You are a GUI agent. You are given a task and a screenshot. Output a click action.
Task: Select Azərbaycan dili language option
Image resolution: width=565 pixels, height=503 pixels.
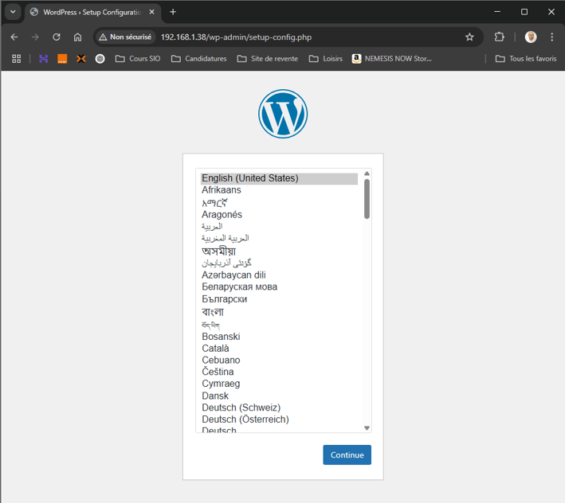(x=279, y=275)
